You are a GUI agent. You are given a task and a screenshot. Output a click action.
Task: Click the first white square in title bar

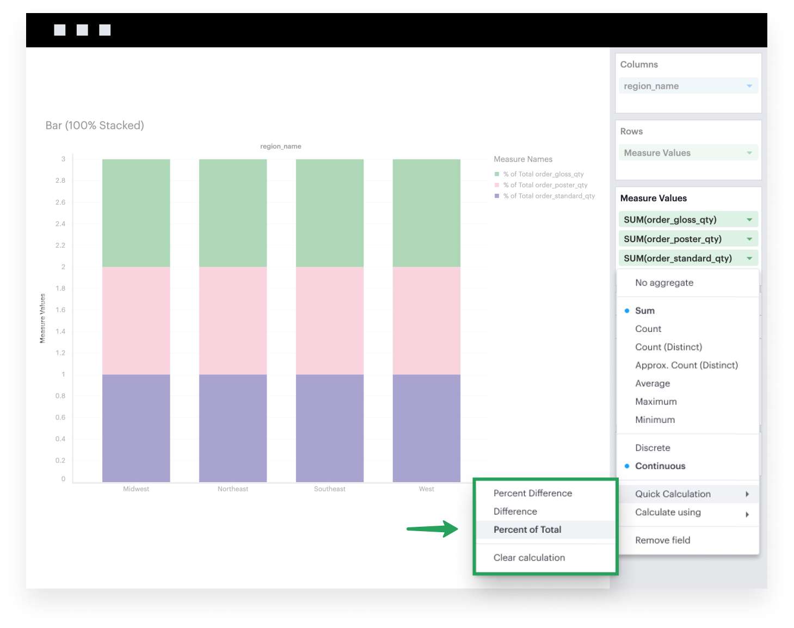tap(60, 30)
